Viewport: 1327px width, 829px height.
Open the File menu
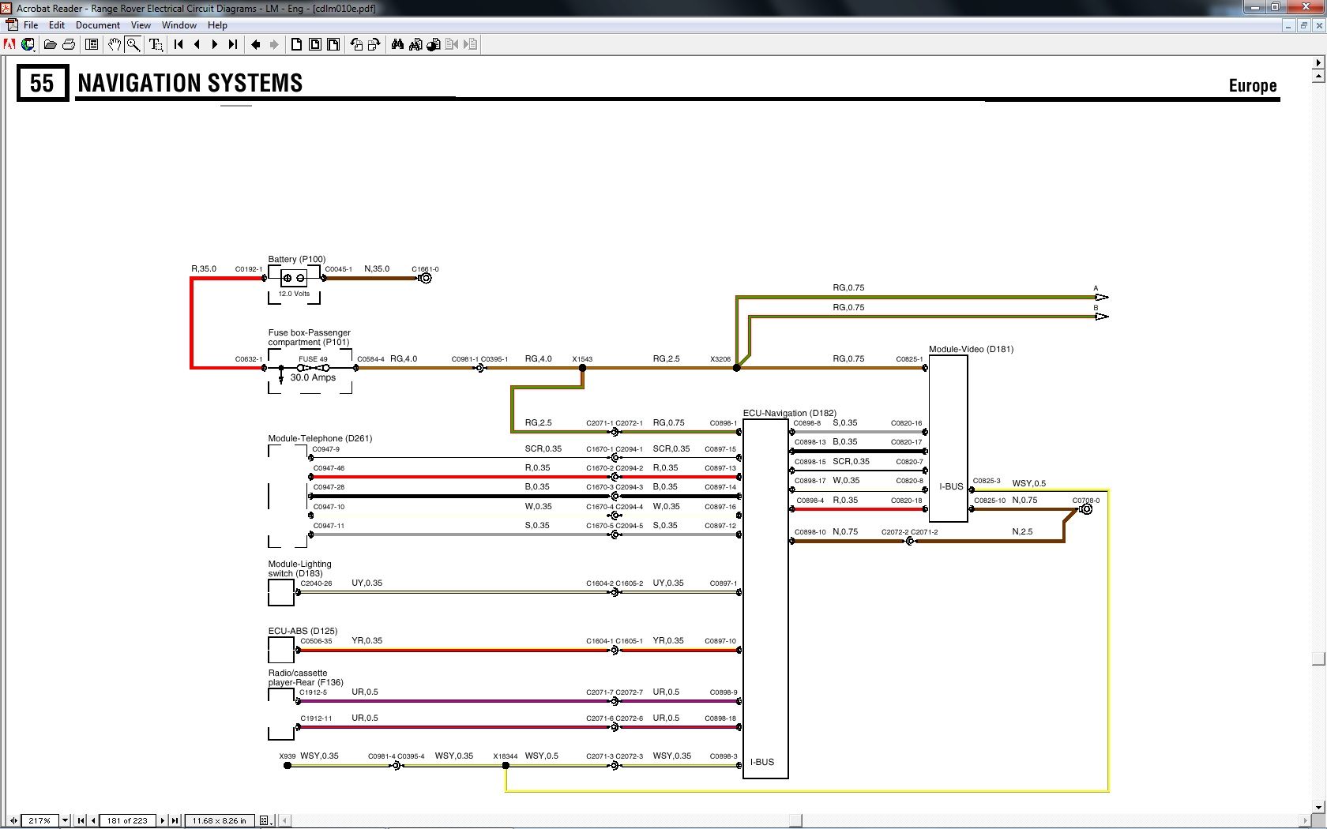click(x=31, y=25)
